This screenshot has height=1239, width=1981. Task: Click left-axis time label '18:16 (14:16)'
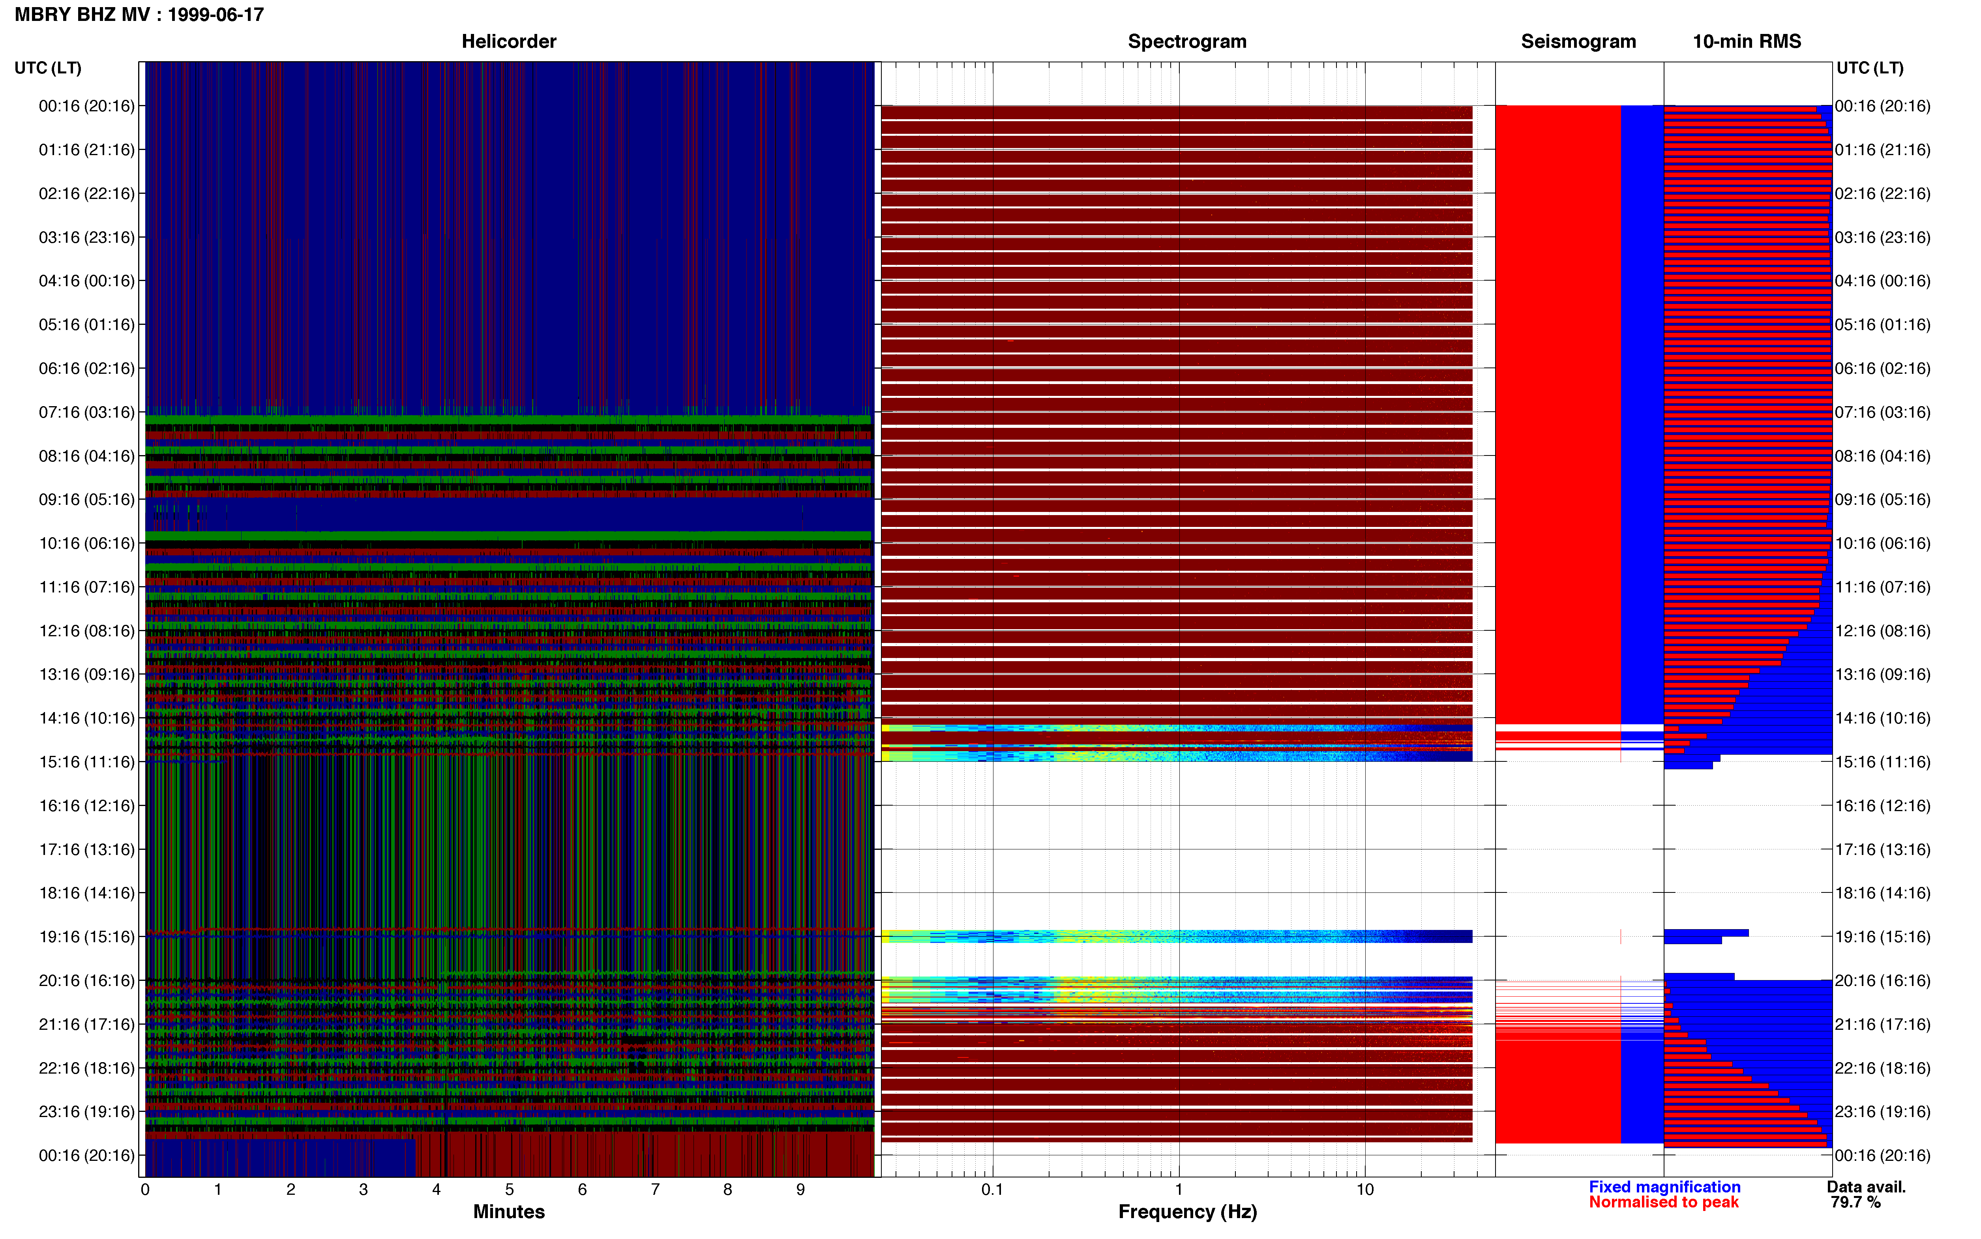87,893
